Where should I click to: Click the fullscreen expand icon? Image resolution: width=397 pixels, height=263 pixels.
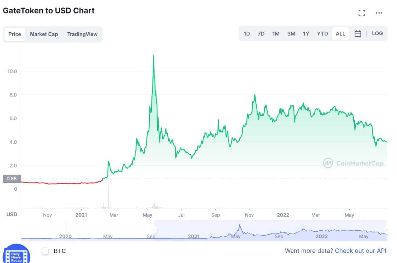[x=362, y=13]
